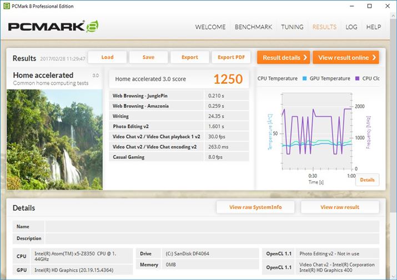Go to the Tuning tab
Screen dimensions: 397x280
[x=292, y=27]
